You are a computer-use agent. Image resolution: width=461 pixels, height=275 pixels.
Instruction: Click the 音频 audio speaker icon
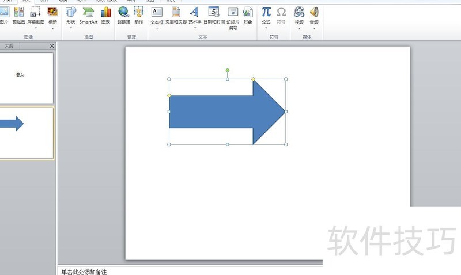(x=314, y=12)
